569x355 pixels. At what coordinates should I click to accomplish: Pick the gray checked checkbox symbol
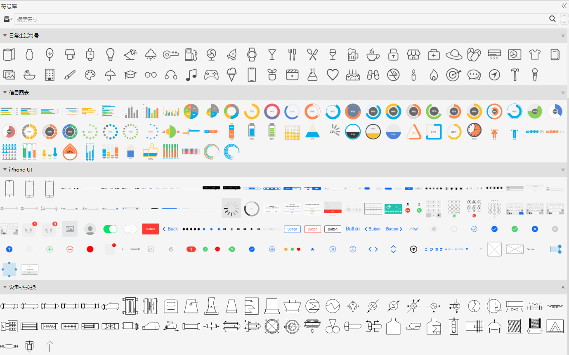pyautogui.click(x=151, y=249)
